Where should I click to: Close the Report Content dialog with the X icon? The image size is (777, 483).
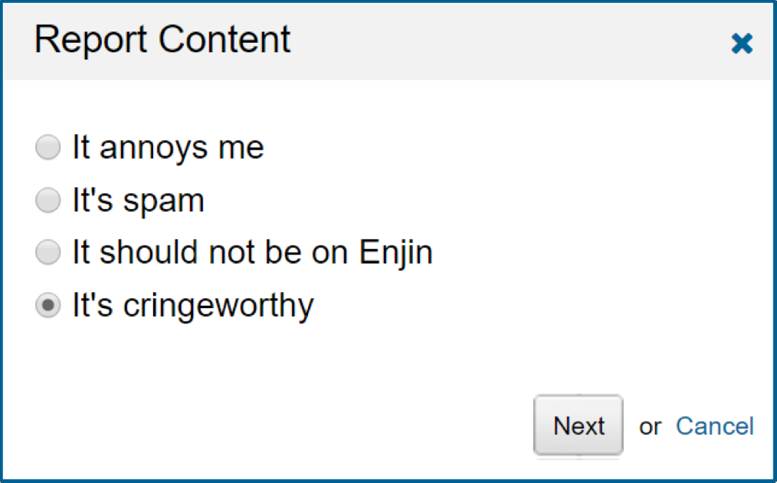point(742,43)
